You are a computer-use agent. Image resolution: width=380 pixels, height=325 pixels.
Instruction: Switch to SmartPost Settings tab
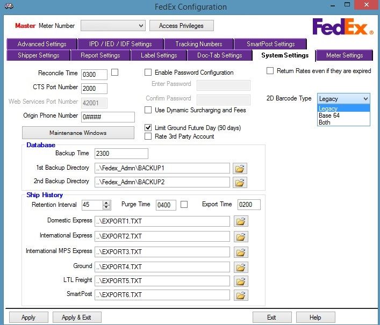click(270, 44)
